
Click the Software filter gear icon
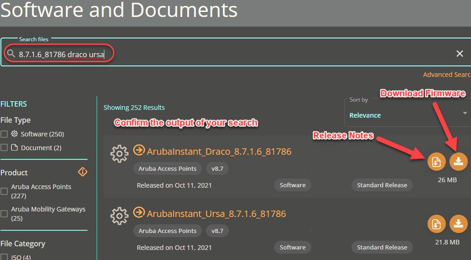pyautogui.click(x=15, y=134)
